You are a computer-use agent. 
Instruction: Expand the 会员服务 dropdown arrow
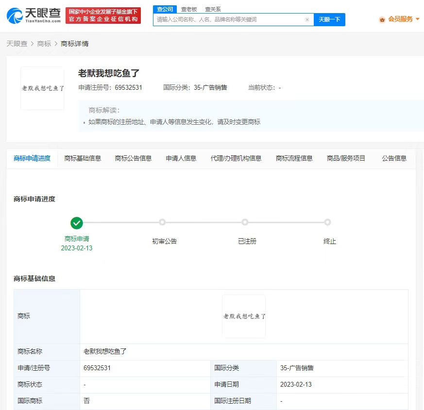click(418, 19)
